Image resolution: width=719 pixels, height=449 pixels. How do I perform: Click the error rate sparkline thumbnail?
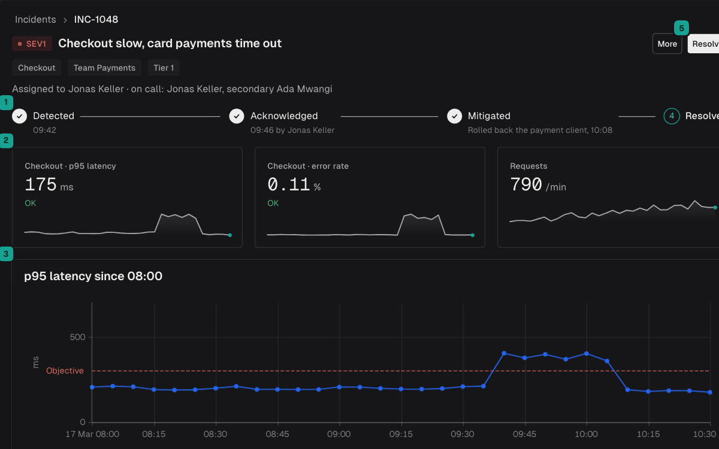[370, 224]
